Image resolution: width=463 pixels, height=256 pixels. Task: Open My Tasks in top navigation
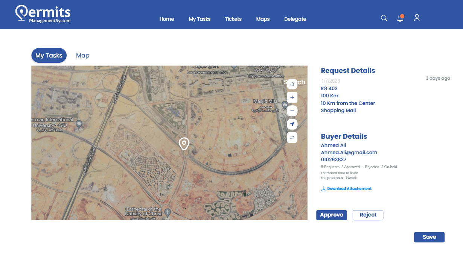coord(200,19)
